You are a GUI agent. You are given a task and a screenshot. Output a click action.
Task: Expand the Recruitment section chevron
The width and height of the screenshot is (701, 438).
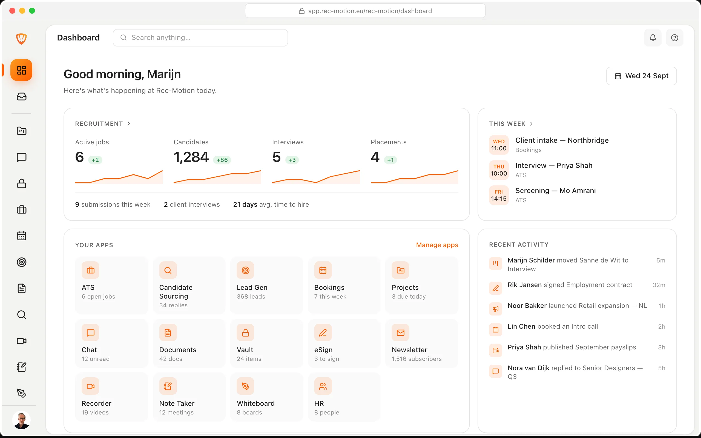pyautogui.click(x=129, y=124)
